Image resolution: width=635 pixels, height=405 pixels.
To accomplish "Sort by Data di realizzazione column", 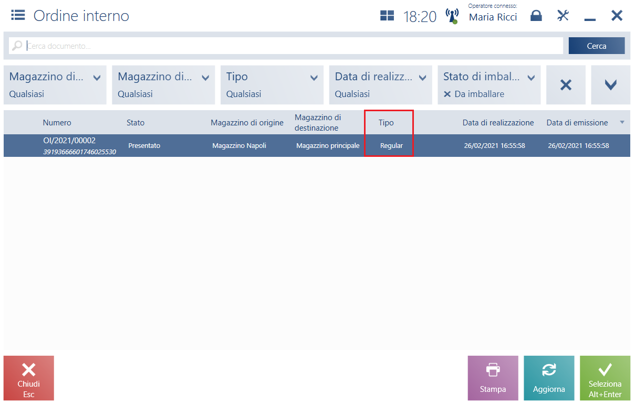I will tap(498, 123).
